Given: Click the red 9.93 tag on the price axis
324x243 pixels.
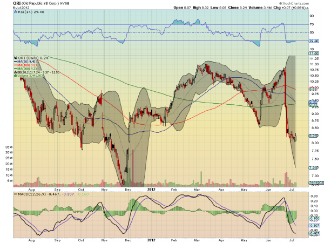Looking at the screenshot, I should tap(313, 90).
